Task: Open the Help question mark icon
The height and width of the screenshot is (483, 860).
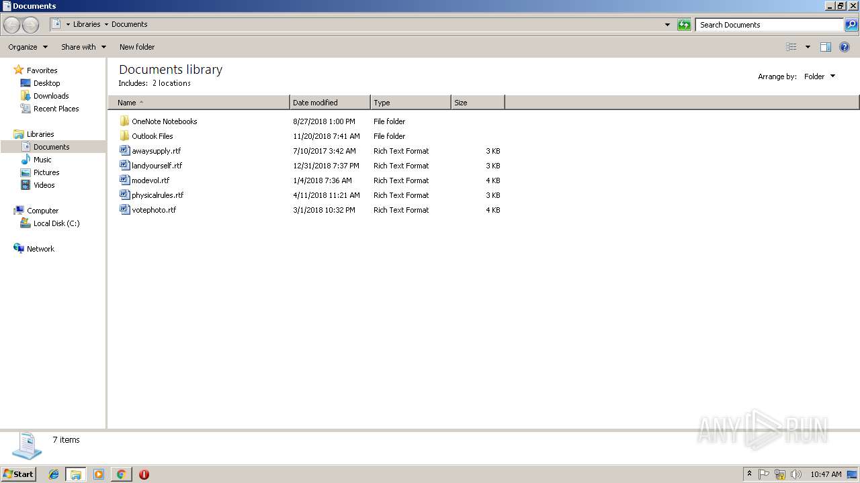Action: 845,47
